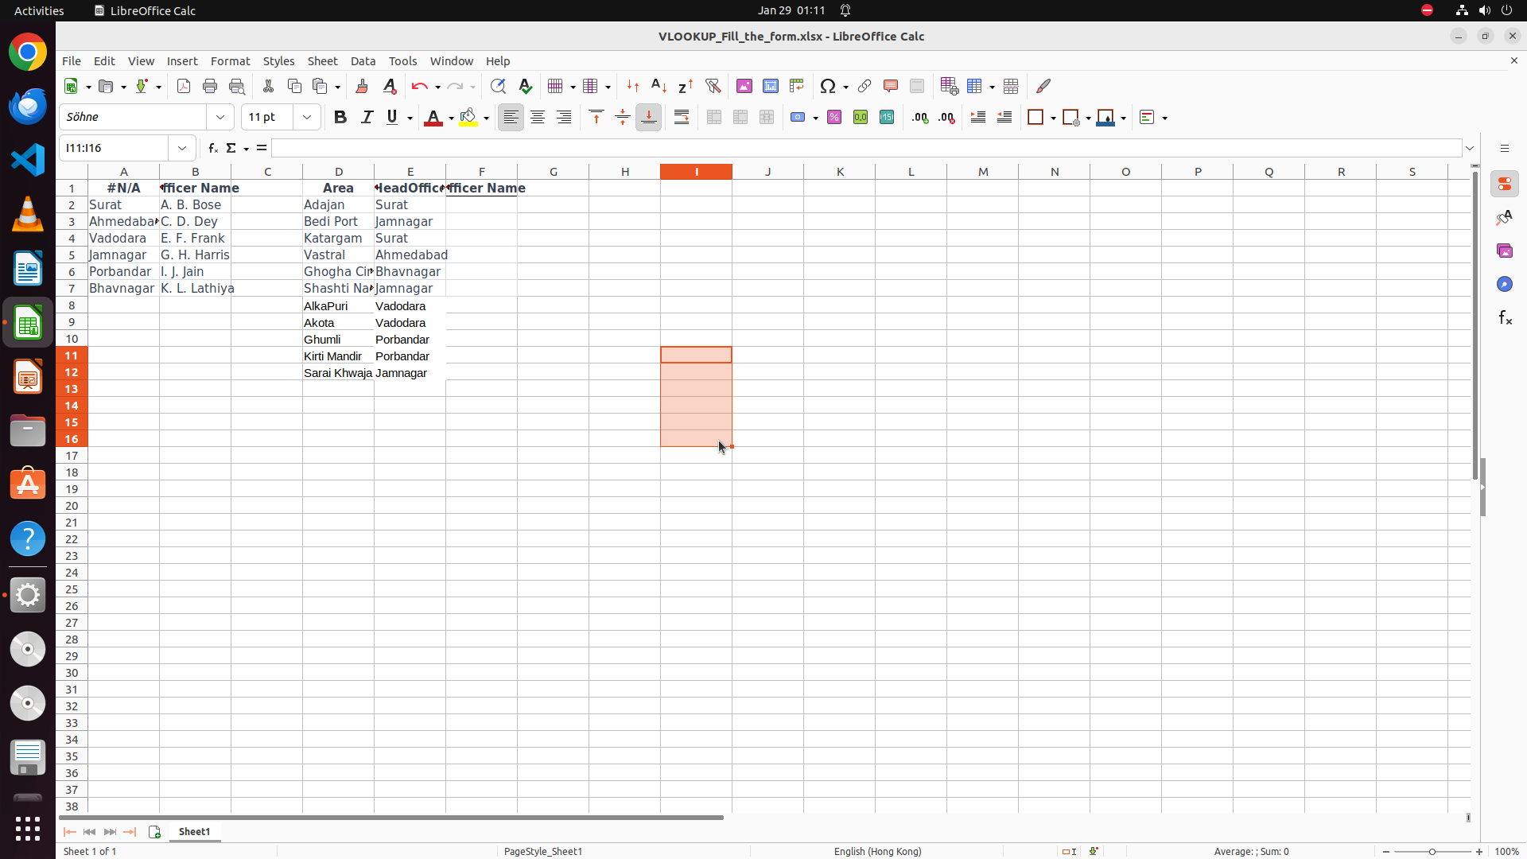Insert a comment
This screenshot has width=1527, height=859.
tap(891, 86)
